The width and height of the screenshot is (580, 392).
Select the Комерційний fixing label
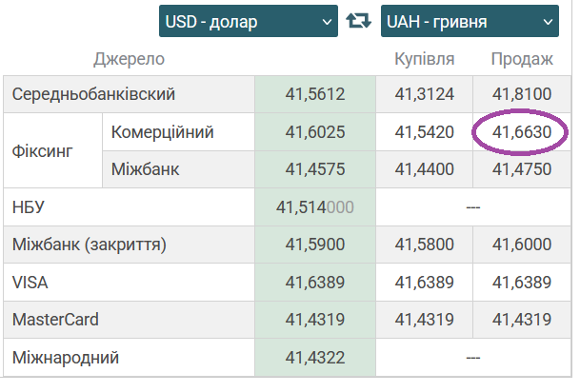click(162, 132)
